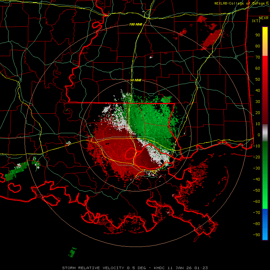Screen dimensions: 270x270
Task: Select the 0 value on the velocity scale
Action: 259,135
